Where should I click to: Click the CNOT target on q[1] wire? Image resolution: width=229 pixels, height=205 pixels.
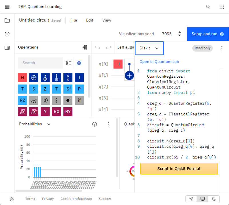pos(129,75)
